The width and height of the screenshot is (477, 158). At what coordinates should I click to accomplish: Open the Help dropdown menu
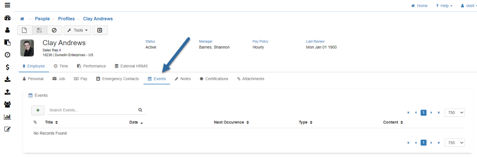444,6
